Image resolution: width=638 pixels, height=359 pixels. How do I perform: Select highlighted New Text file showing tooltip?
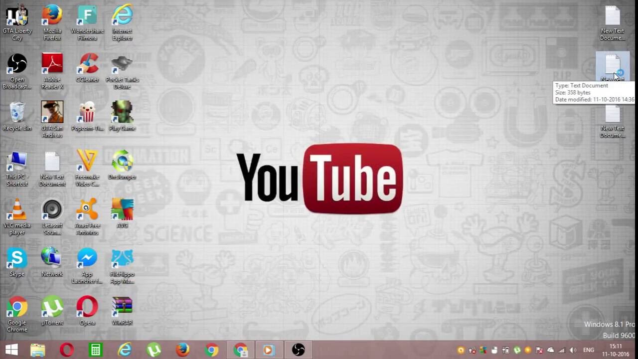coord(613,67)
